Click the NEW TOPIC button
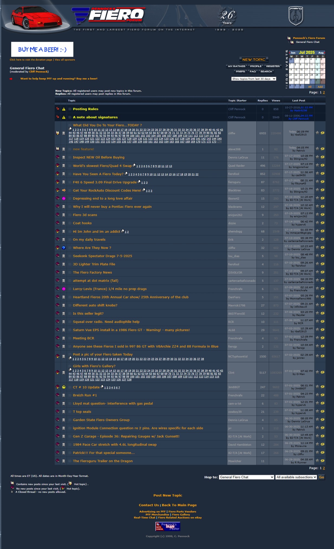This screenshot has width=334, height=549. coord(254,60)
